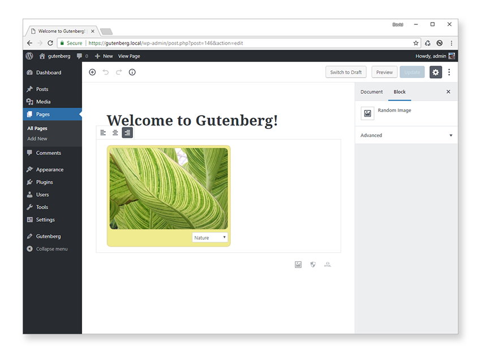
Task: Align the block center
Action: [x=115, y=133]
